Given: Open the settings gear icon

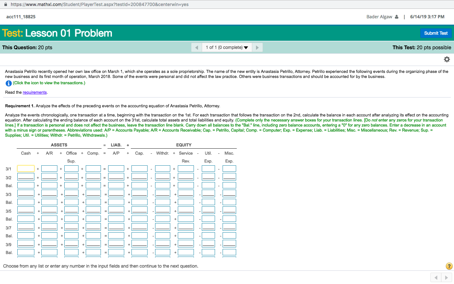Looking at the screenshot, I should [447, 59].
